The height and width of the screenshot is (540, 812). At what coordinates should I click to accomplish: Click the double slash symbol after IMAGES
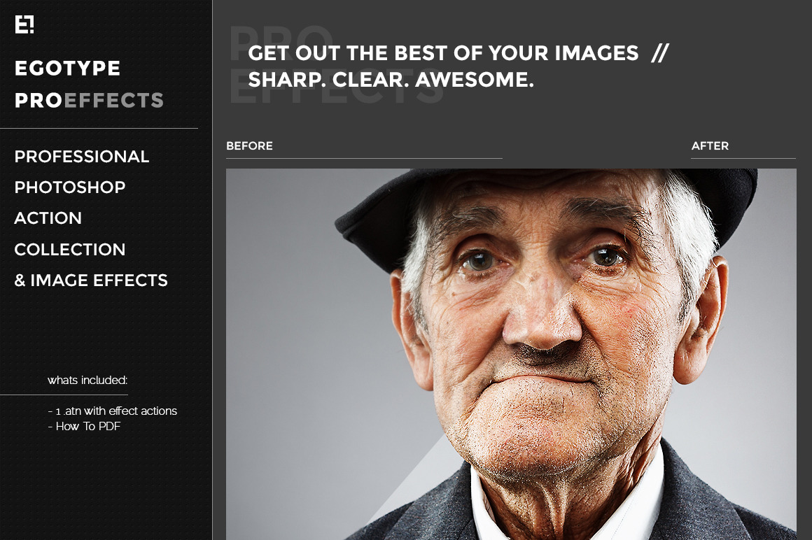(x=660, y=52)
